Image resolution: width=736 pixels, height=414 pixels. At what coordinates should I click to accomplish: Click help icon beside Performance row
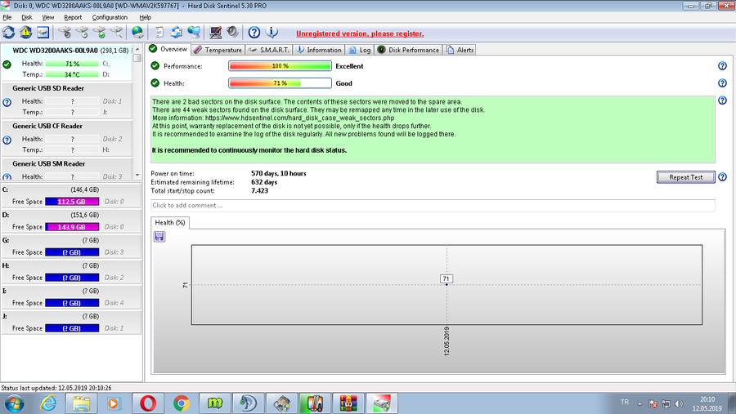722,66
